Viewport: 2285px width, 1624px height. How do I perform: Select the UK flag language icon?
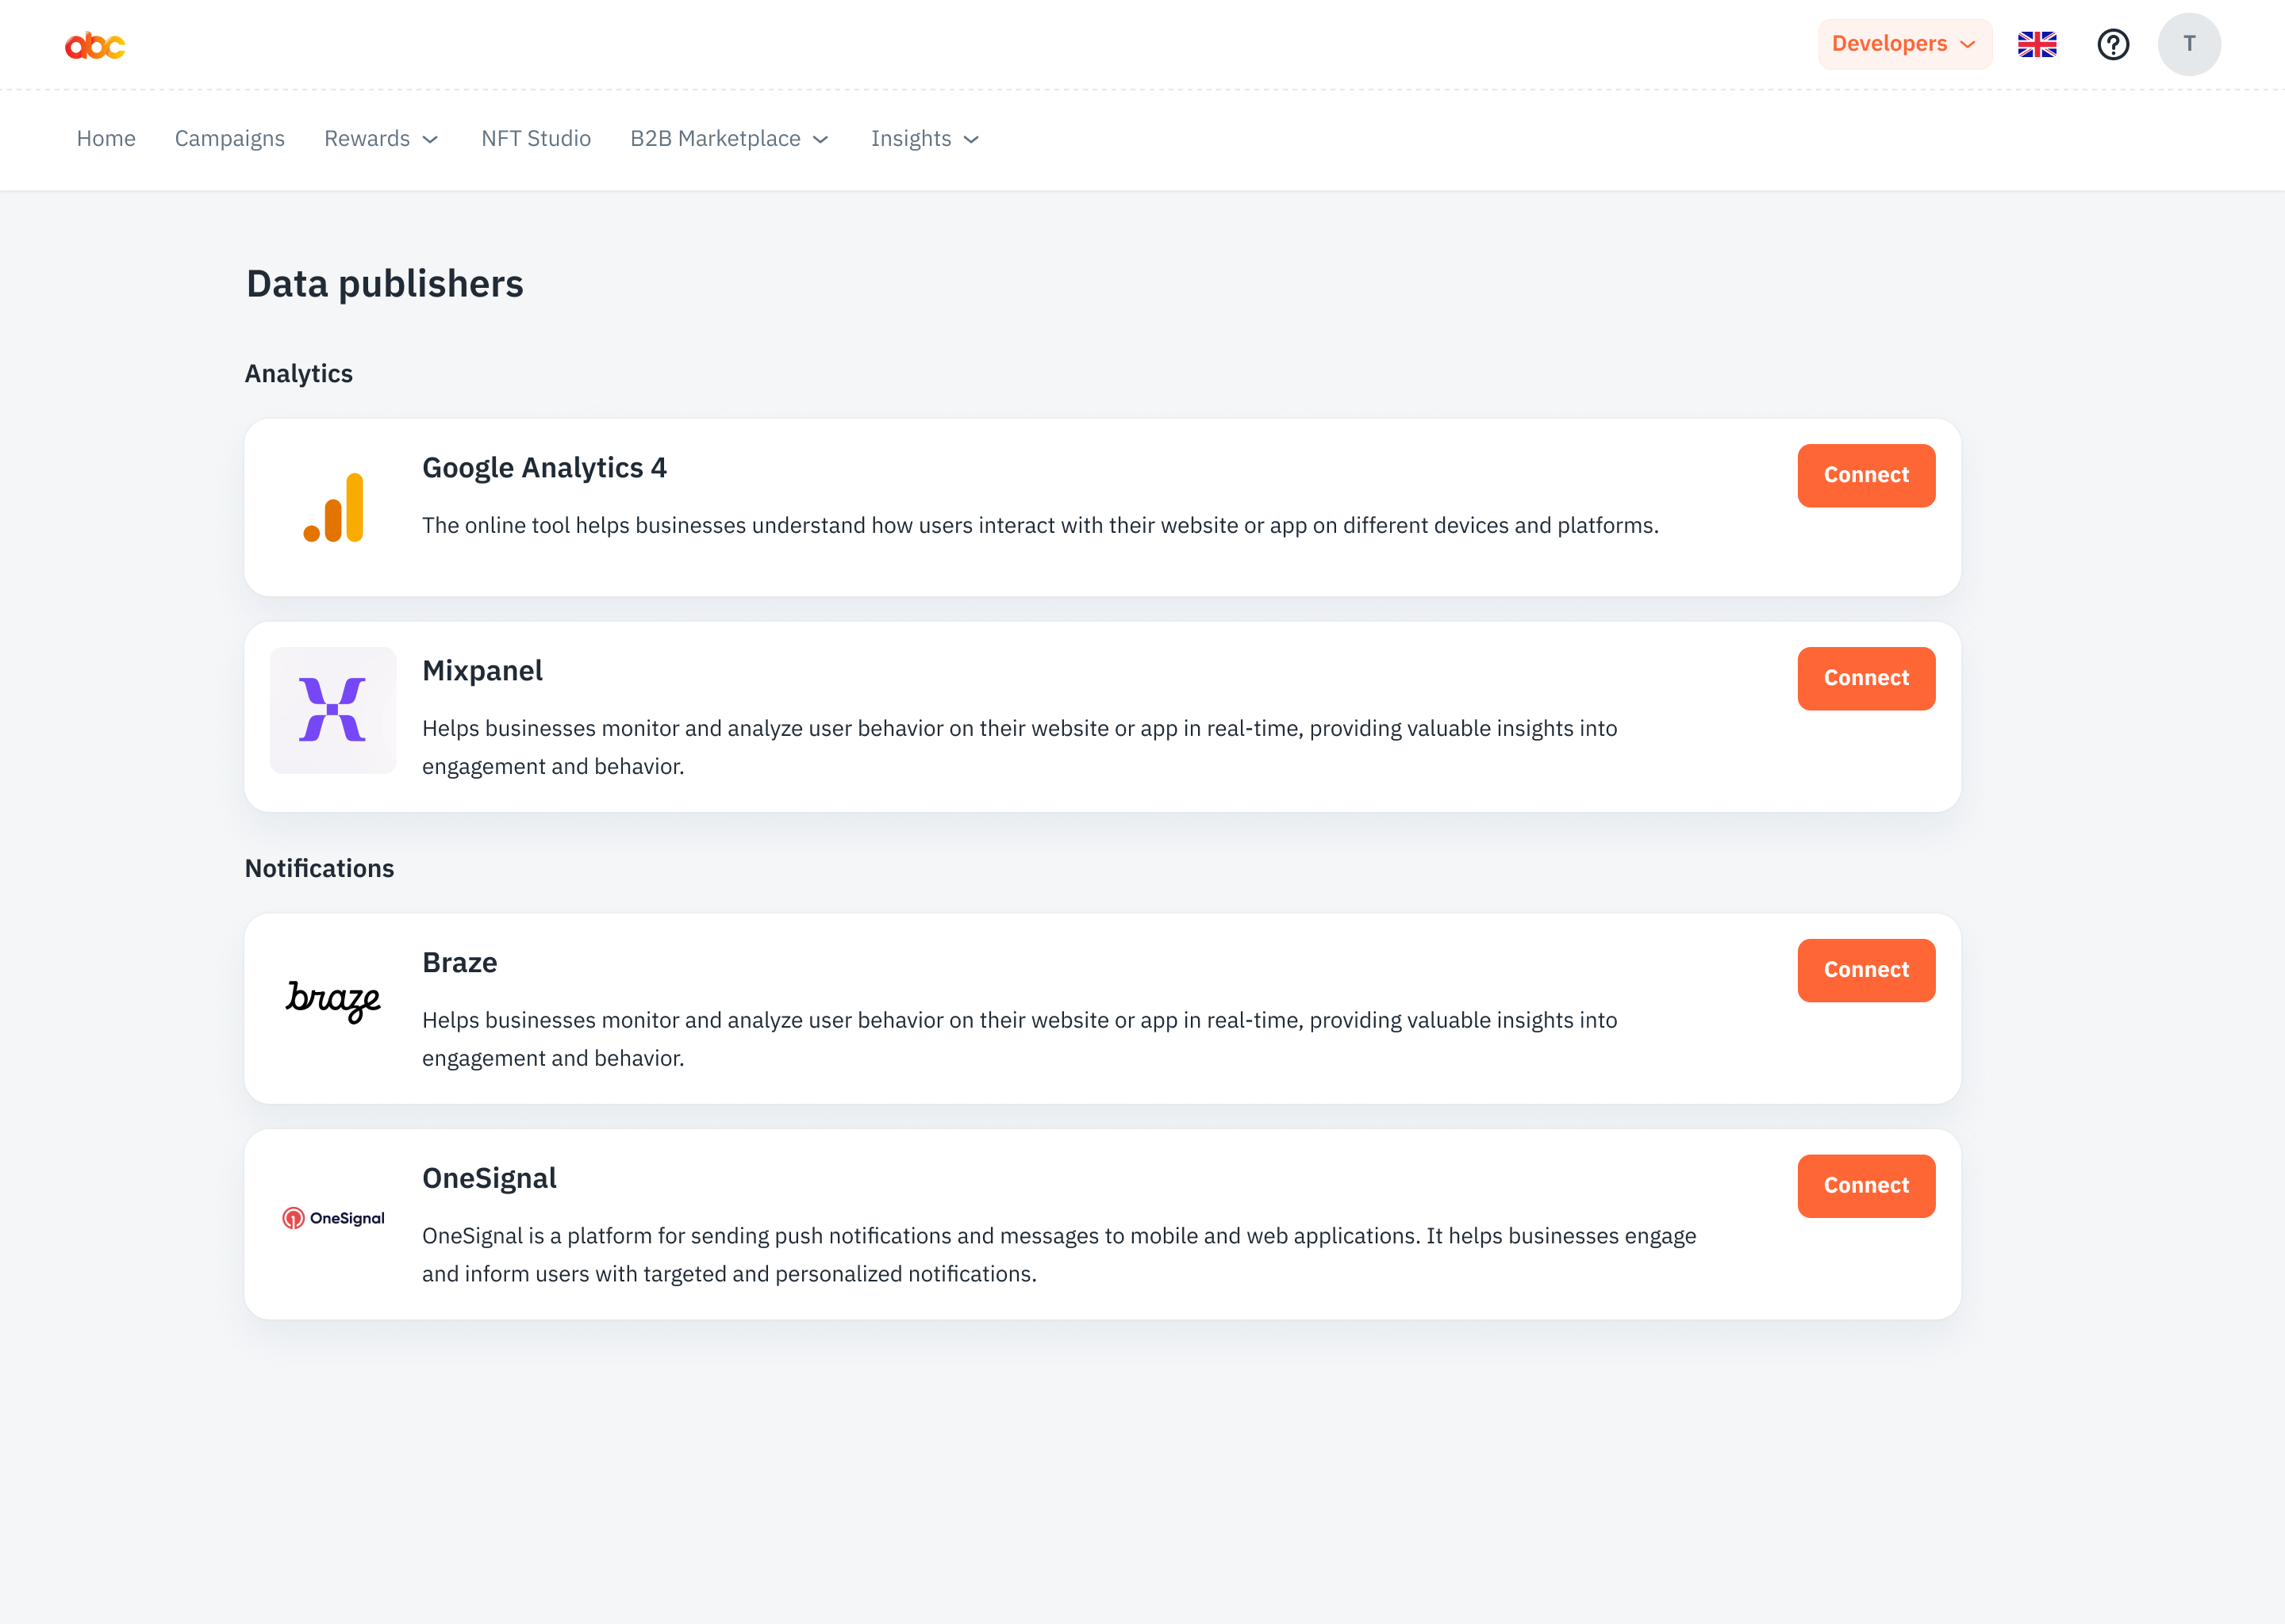tap(2037, 44)
